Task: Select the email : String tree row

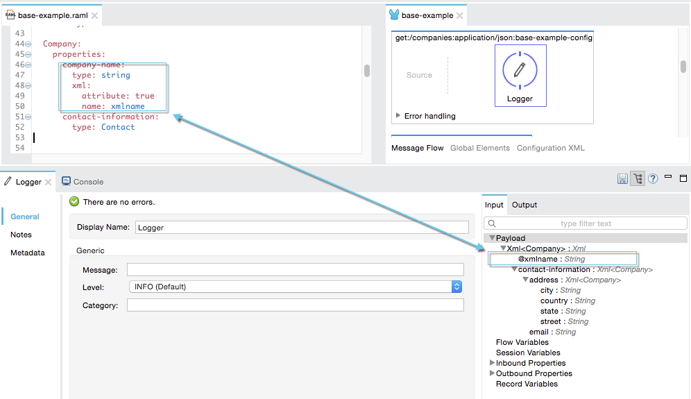Action: [552, 332]
